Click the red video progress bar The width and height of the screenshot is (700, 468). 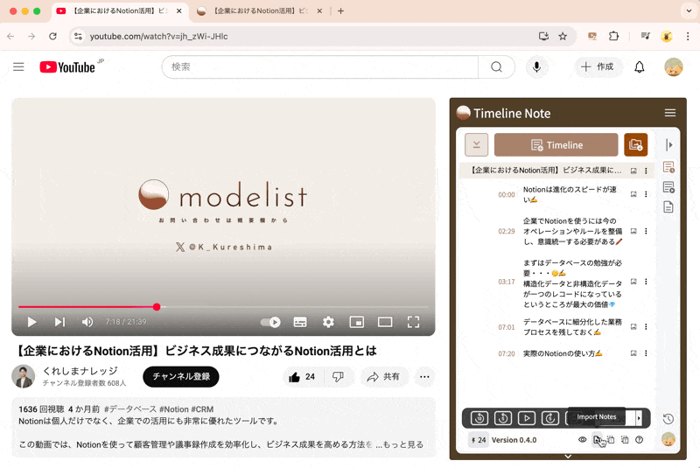point(87,307)
